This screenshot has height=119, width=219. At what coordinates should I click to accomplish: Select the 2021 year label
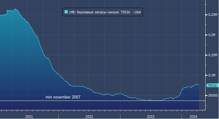[x=29, y=117]
